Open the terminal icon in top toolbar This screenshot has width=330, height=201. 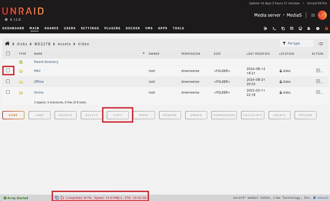(x=274, y=28)
